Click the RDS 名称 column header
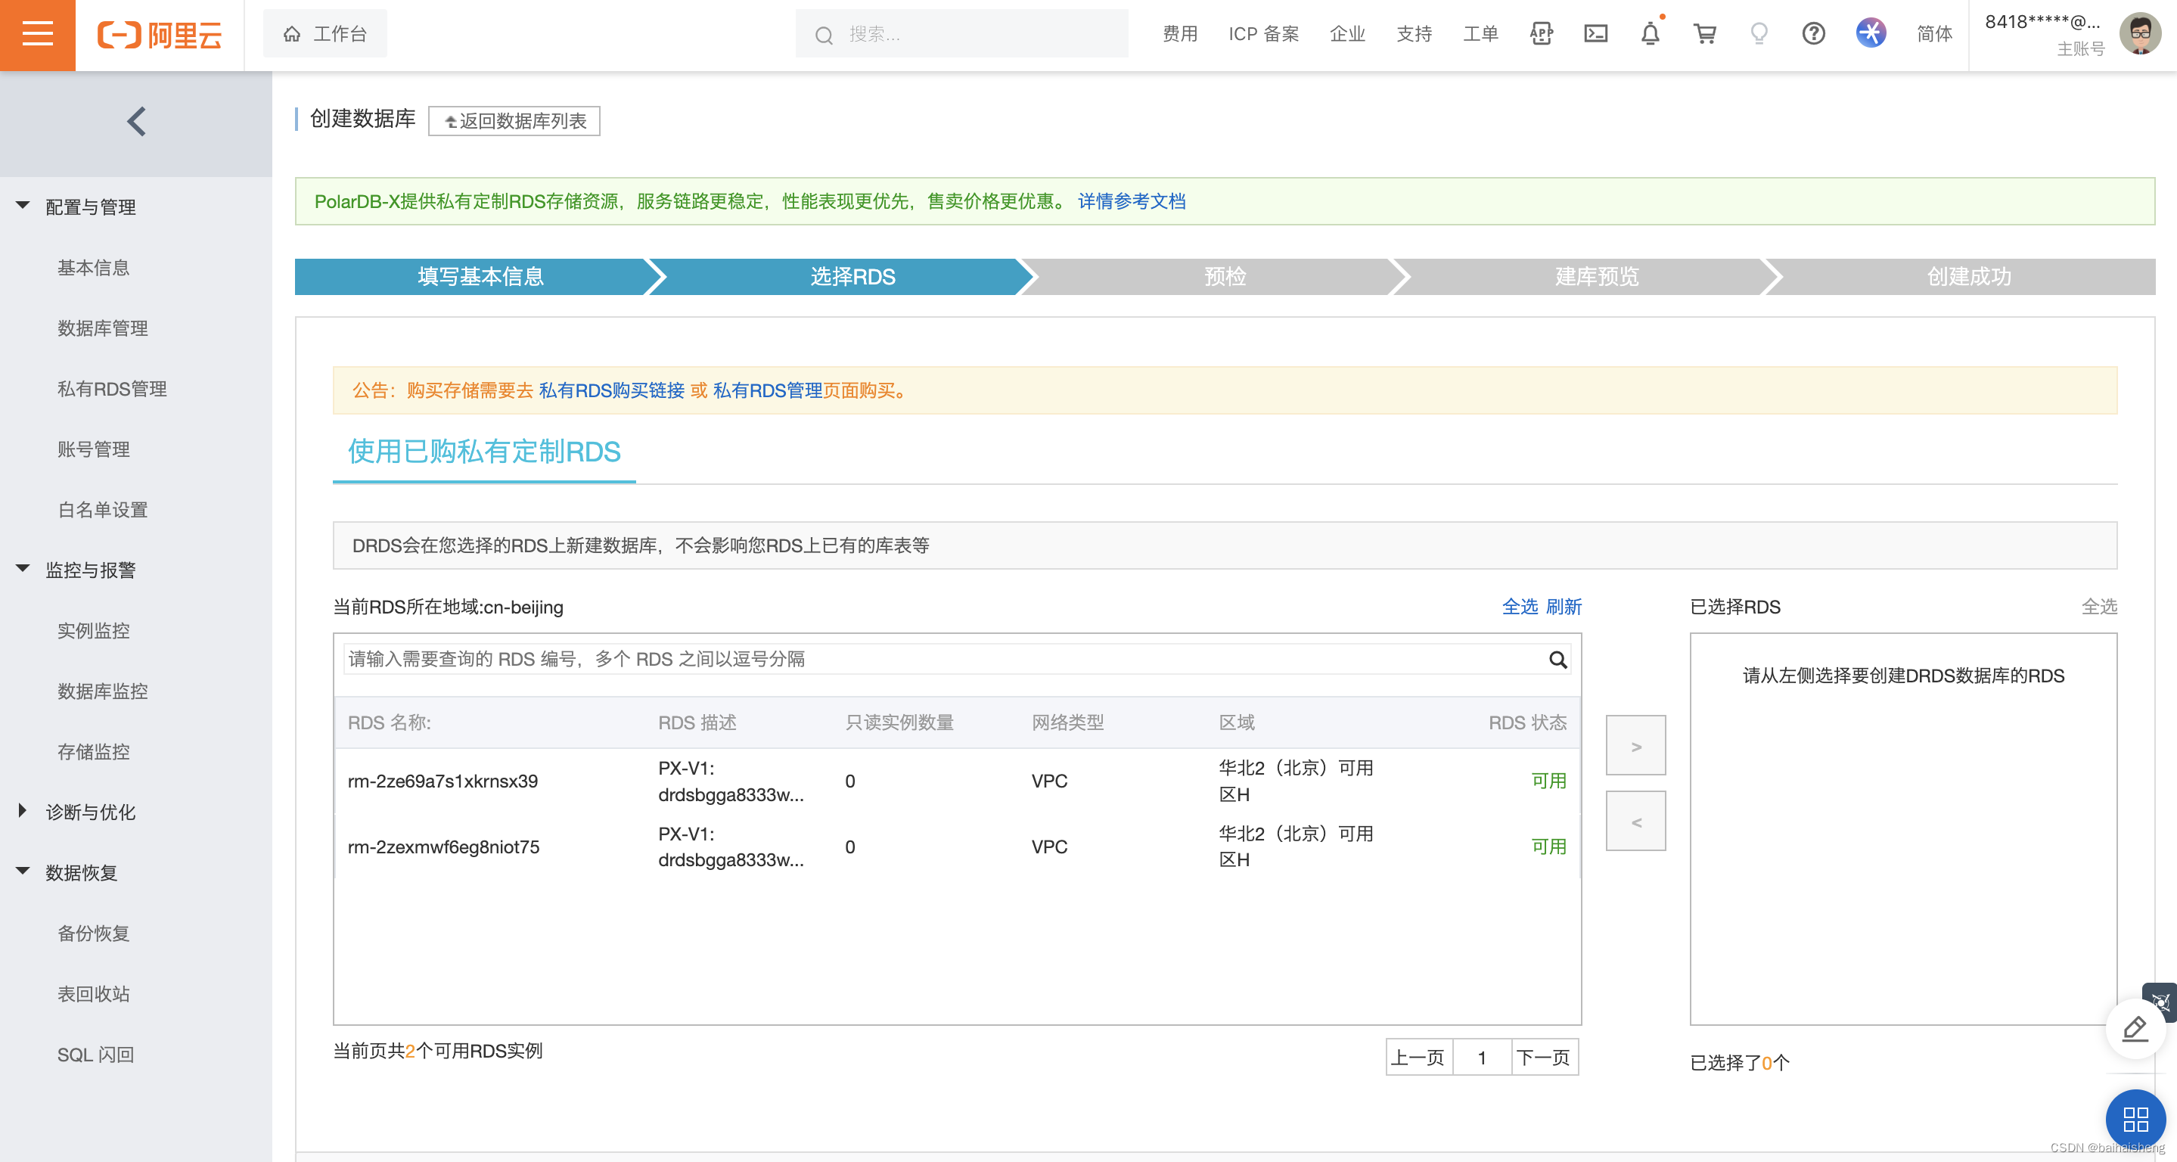The height and width of the screenshot is (1162, 2177). [389, 722]
